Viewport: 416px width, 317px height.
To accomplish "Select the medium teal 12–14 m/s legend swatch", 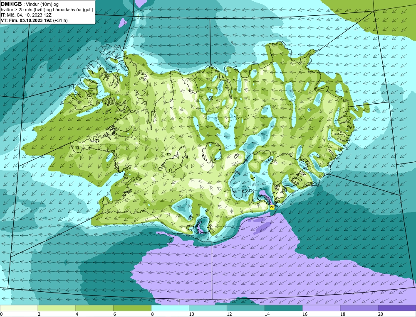I will (x=246, y=308).
